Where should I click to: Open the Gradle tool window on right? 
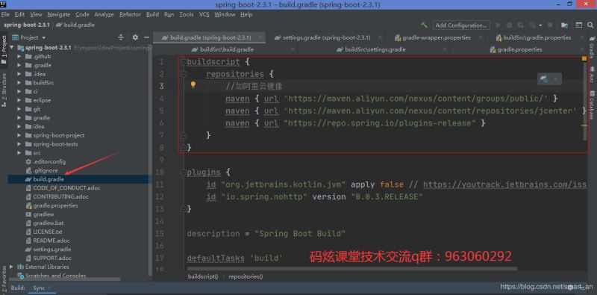click(592, 47)
